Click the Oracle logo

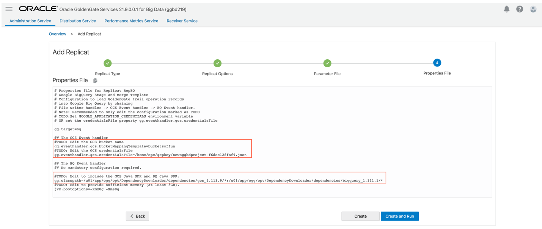pyautogui.click(x=38, y=9)
